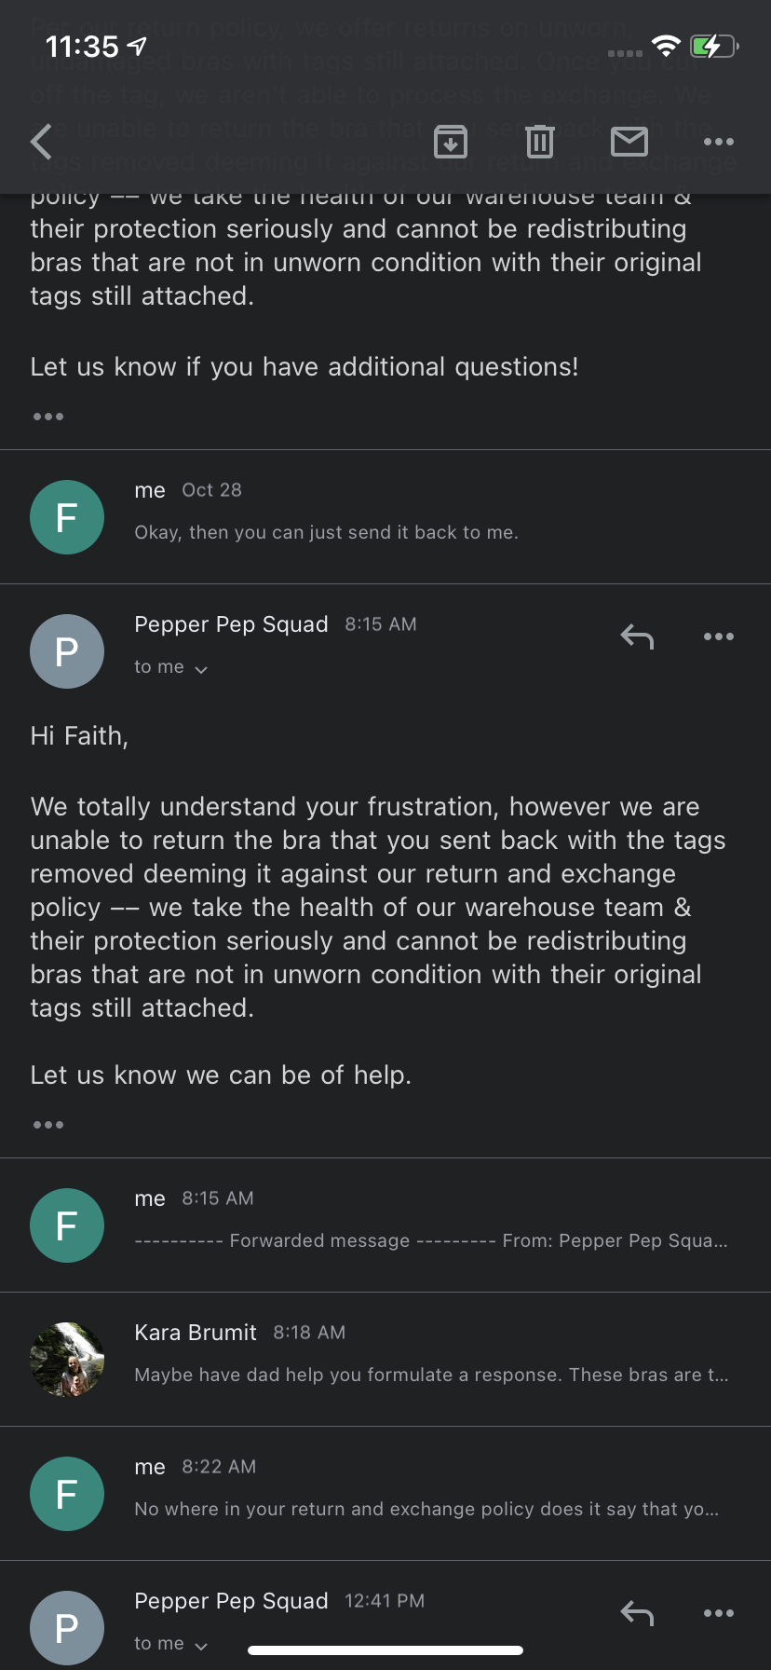
Task: Tap the back arrow to return to inbox
Action: coord(40,142)
